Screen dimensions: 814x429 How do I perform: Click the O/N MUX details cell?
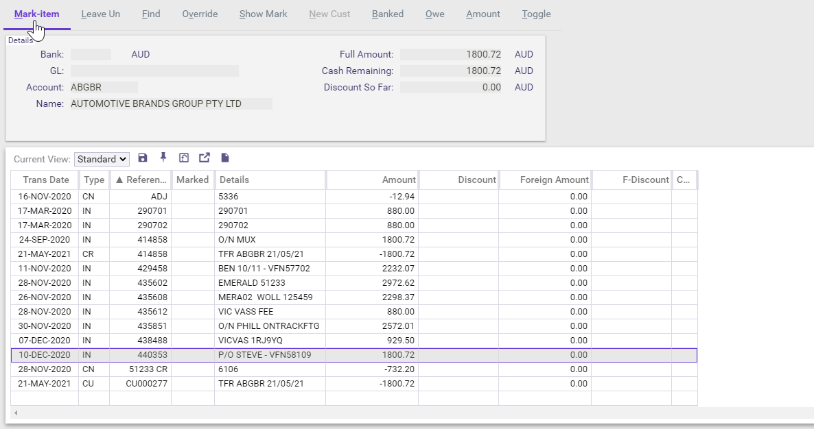pos(270,240)
